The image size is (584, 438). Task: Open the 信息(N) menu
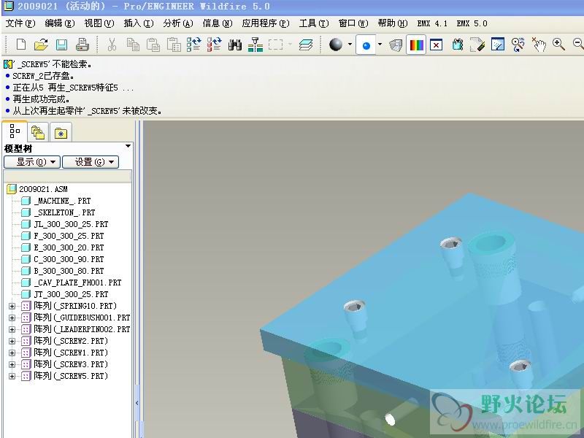pyautogui.click(x=218, y=23)
